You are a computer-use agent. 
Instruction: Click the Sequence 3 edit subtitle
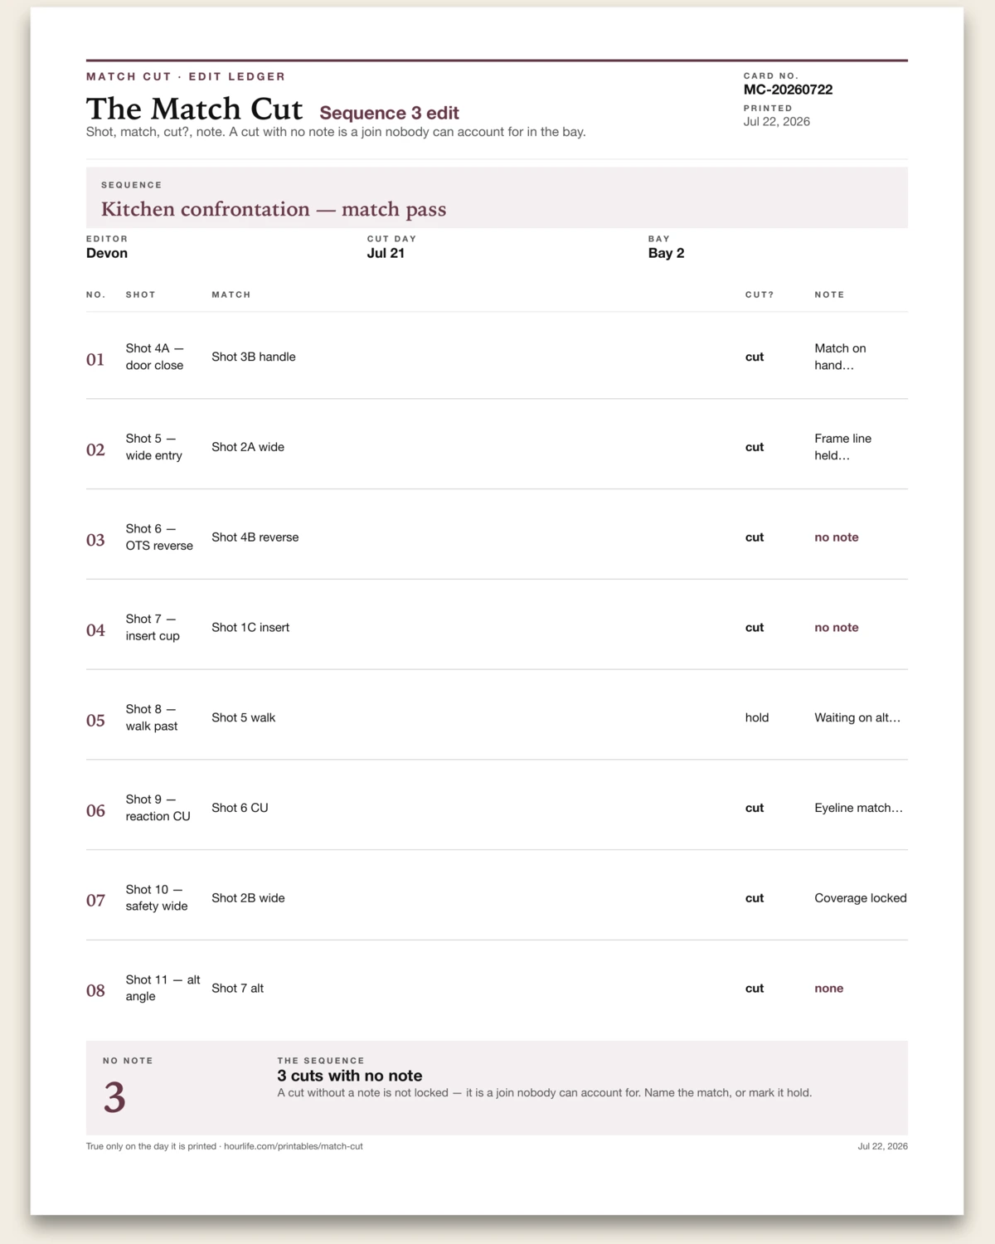(389, 113)
